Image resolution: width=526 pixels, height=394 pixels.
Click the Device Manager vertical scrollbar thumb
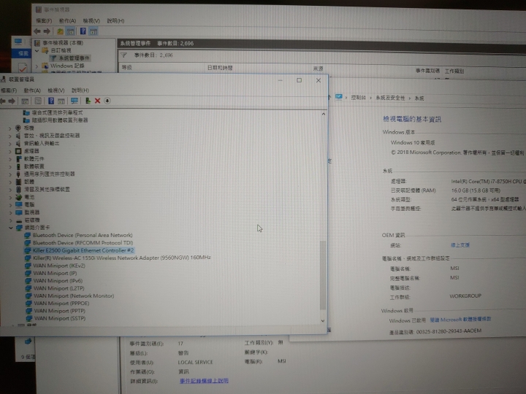coord(323,275)
